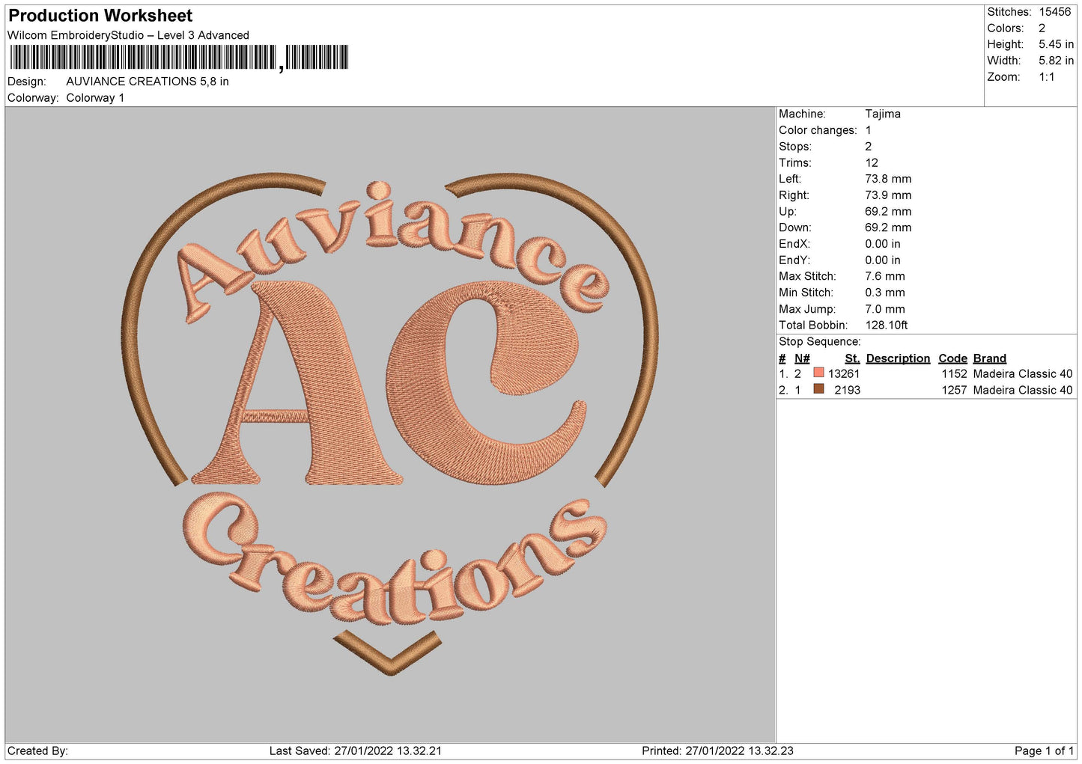Click the stitch count '13261' in row 1
The height and width of the screenshot is (764, 1082).
pyautogui.click(x=844, y=374)
